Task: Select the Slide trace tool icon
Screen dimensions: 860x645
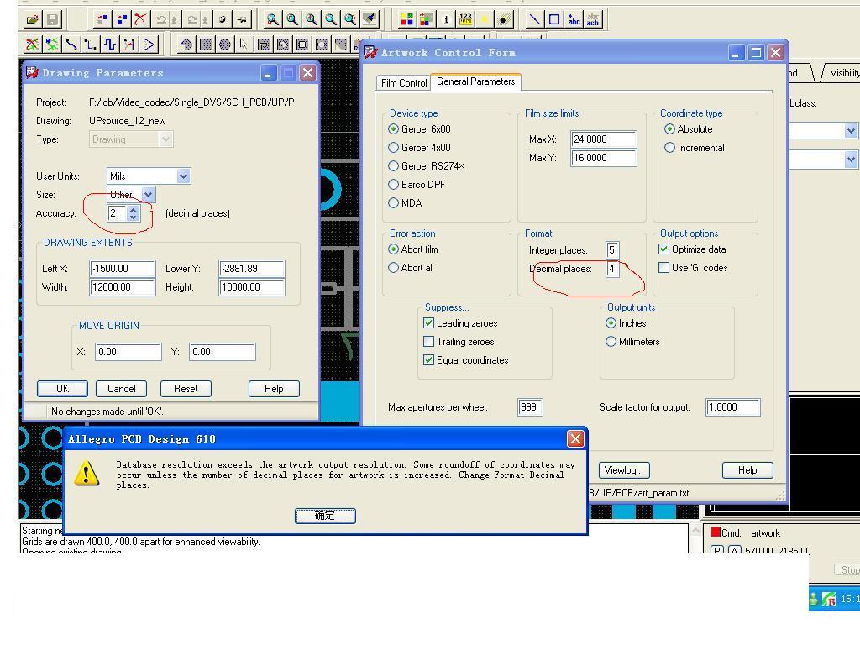Action: click(91, 44)
